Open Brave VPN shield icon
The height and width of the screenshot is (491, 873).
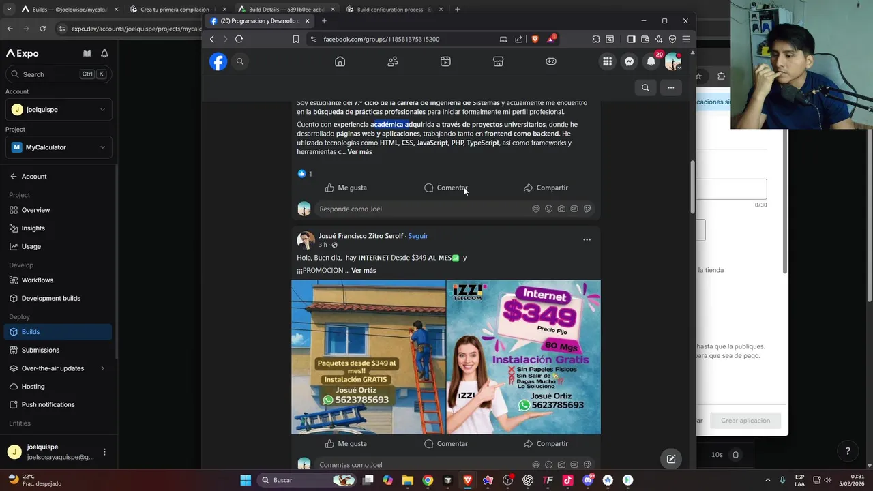pyautogui.click(x=672, y=39)
